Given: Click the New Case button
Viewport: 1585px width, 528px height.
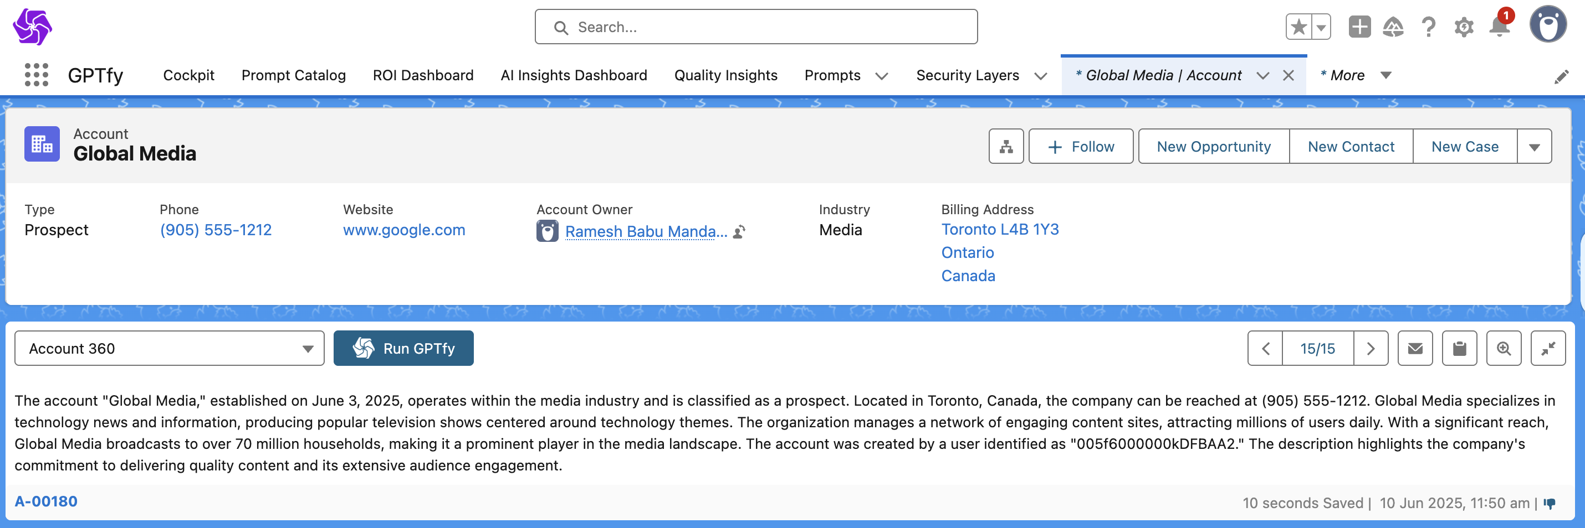Looking at the screenshot, I should coord(1464,146).
